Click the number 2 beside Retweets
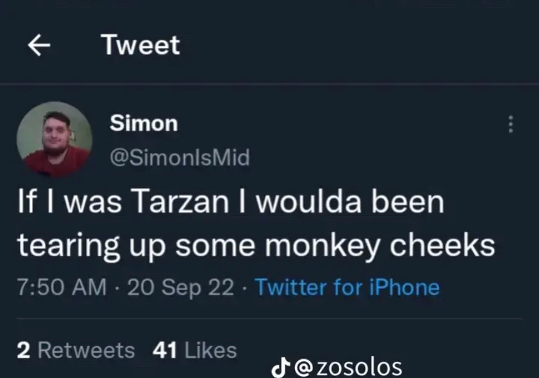 point(23,351)
